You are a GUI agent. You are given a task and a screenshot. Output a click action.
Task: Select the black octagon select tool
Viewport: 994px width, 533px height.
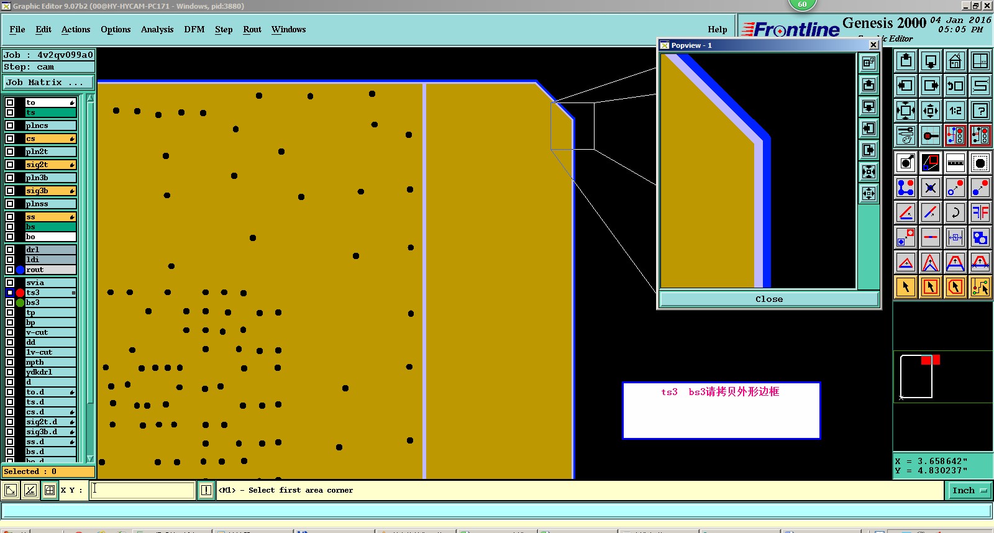tap(980, 163)
